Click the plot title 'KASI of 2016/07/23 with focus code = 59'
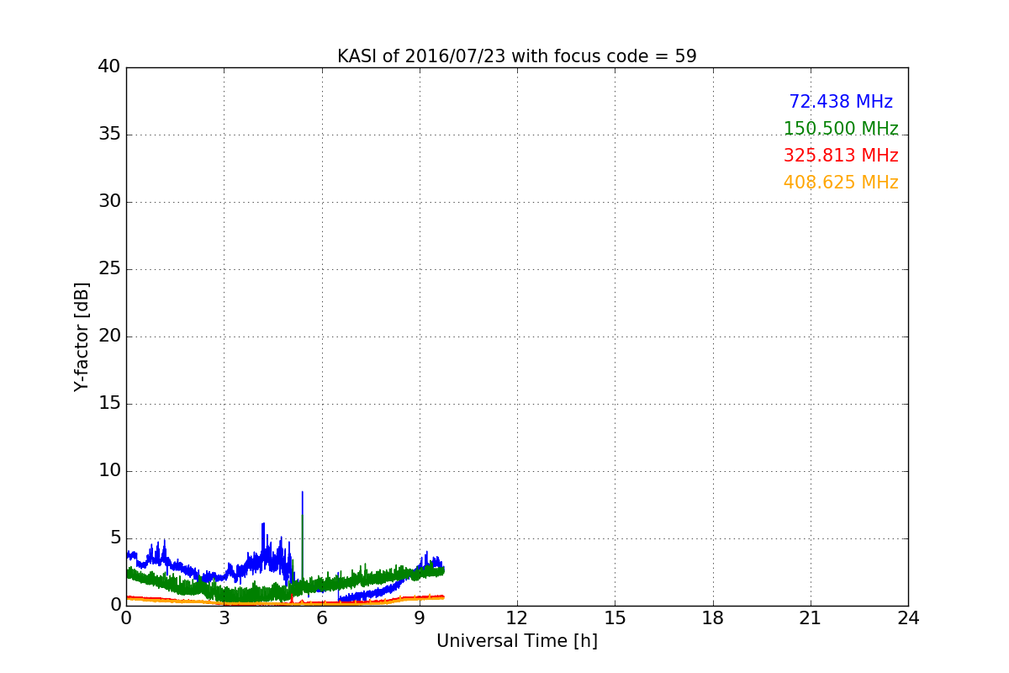This screenshot has width=1009, height=673. 517,56
